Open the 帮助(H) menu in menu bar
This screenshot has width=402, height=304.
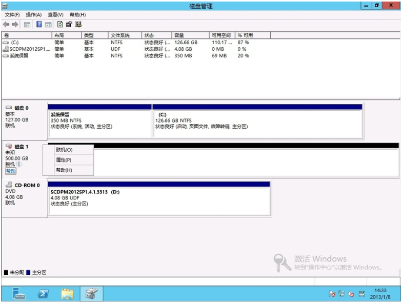[x=78, y=14]
